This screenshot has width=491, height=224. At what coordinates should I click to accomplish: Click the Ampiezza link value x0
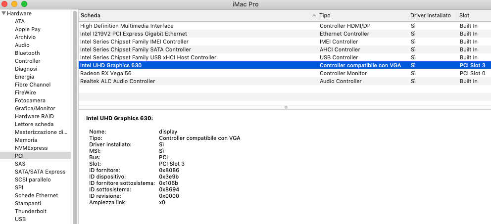point(162,202)
